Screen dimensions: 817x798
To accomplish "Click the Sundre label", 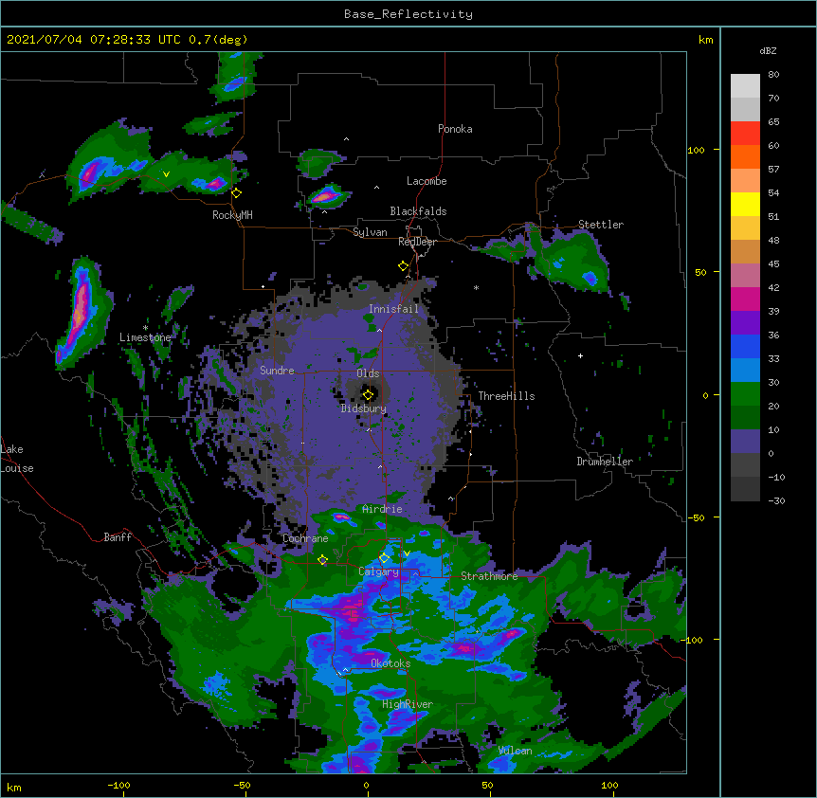I will 277,371.
